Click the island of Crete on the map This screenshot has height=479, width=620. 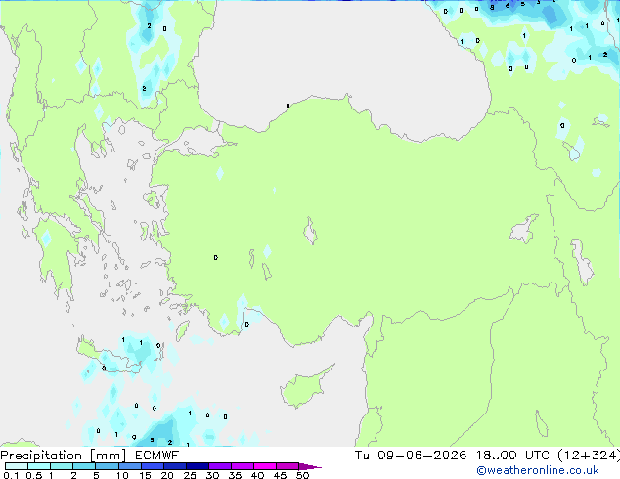click(109, 356)
